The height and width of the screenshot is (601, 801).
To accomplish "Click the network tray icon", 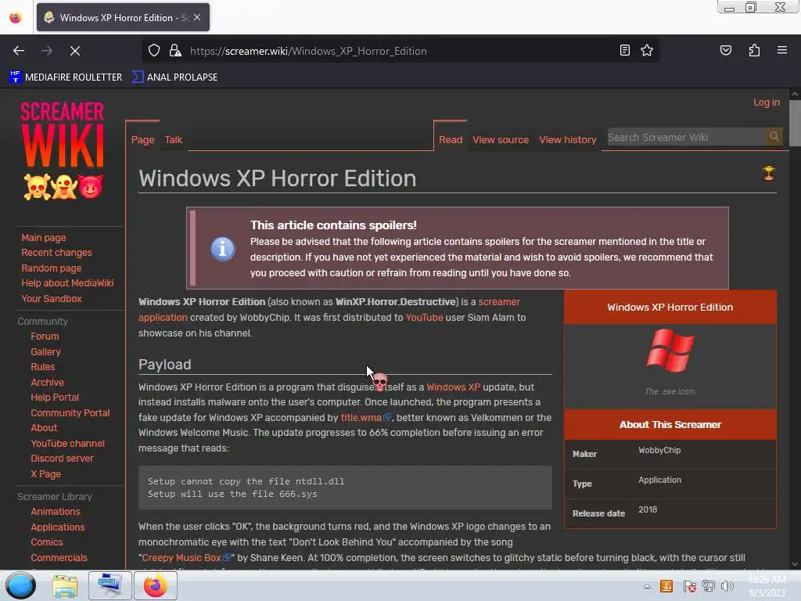I will (x=709, y=586).
